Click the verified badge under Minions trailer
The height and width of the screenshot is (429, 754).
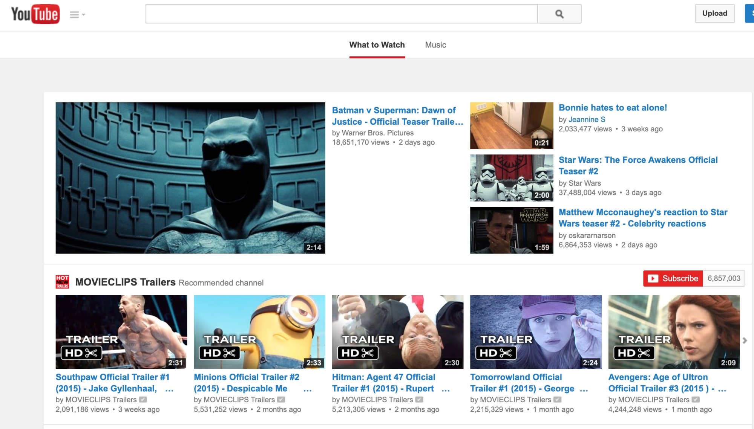click(x=281, y=400)
